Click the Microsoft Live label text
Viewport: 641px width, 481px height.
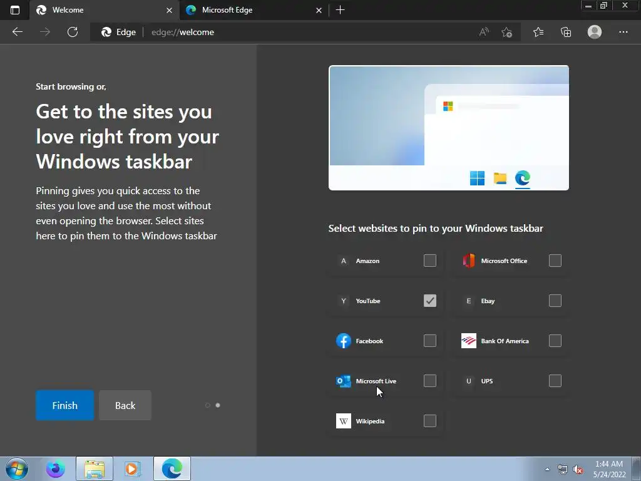click(x=376, y=381)
